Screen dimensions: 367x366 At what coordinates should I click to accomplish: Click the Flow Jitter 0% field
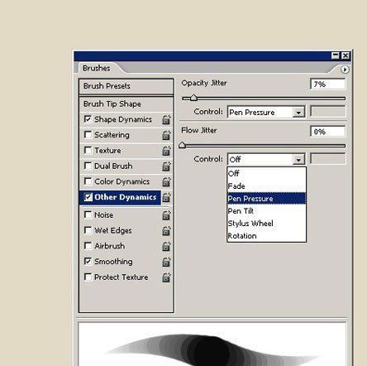[x=328, y=132]
